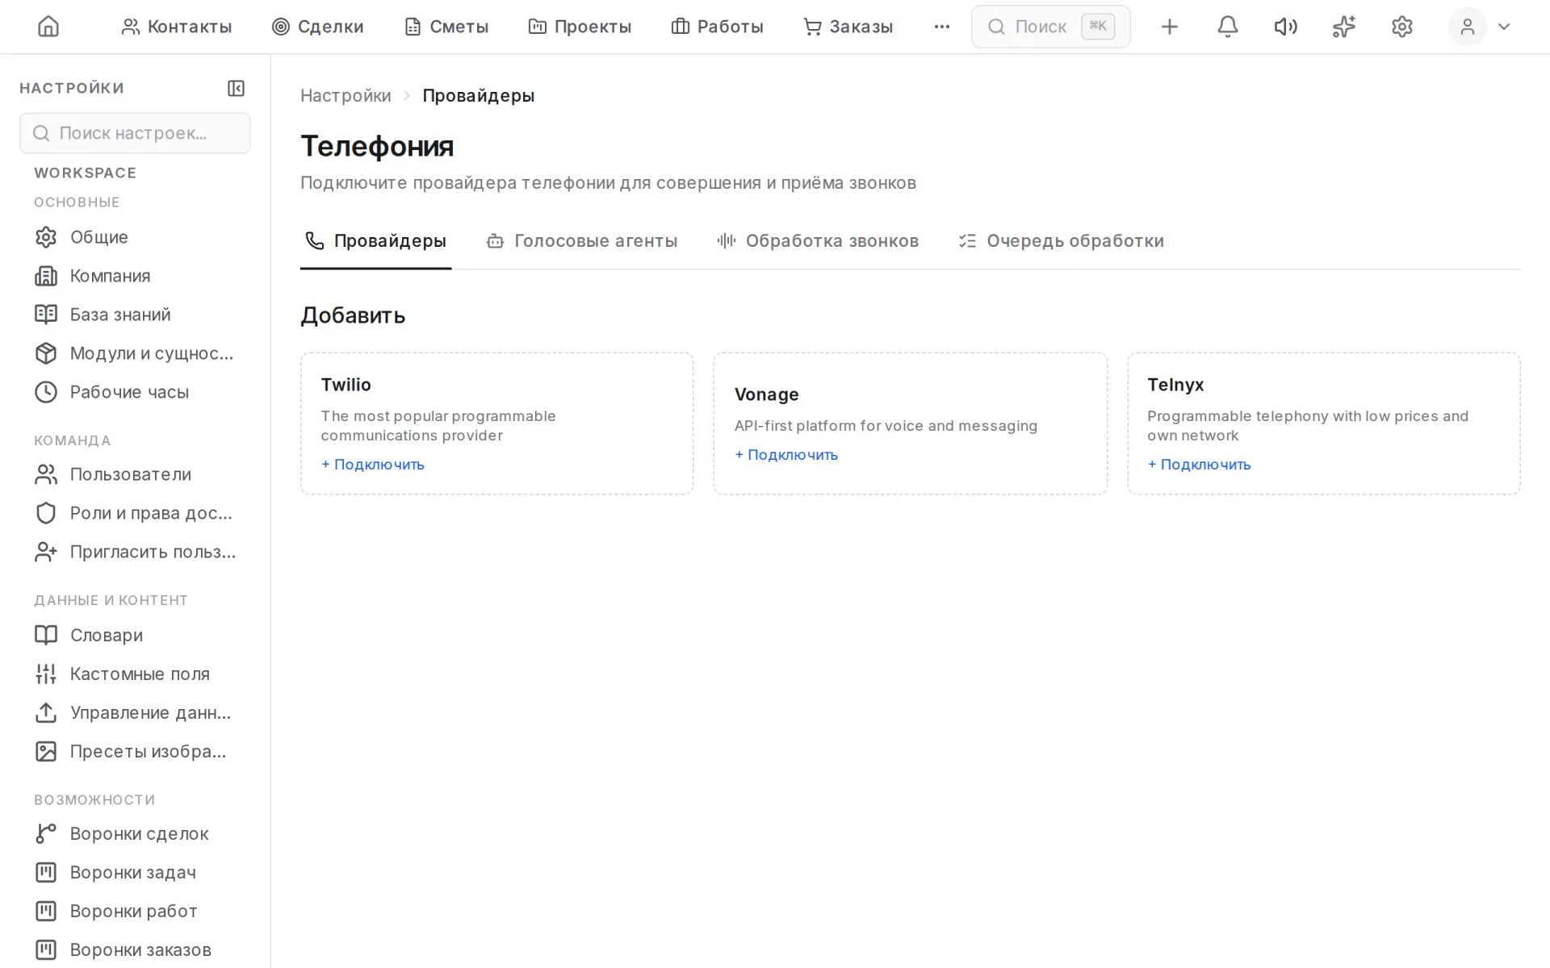1550x968 pixels.
Task: Open Сметы in top navigation
Action: click(x=446, y=27)
